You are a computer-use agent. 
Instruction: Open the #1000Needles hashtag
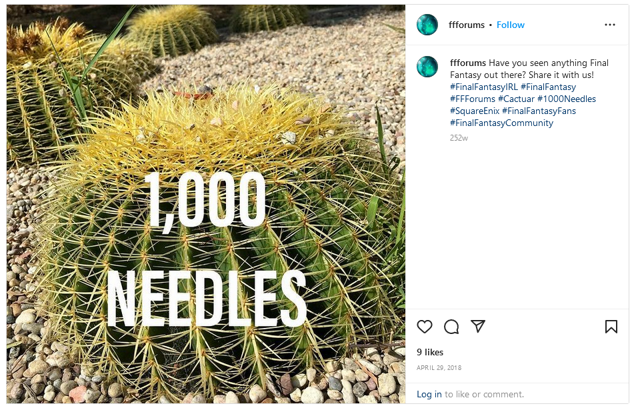567,99
